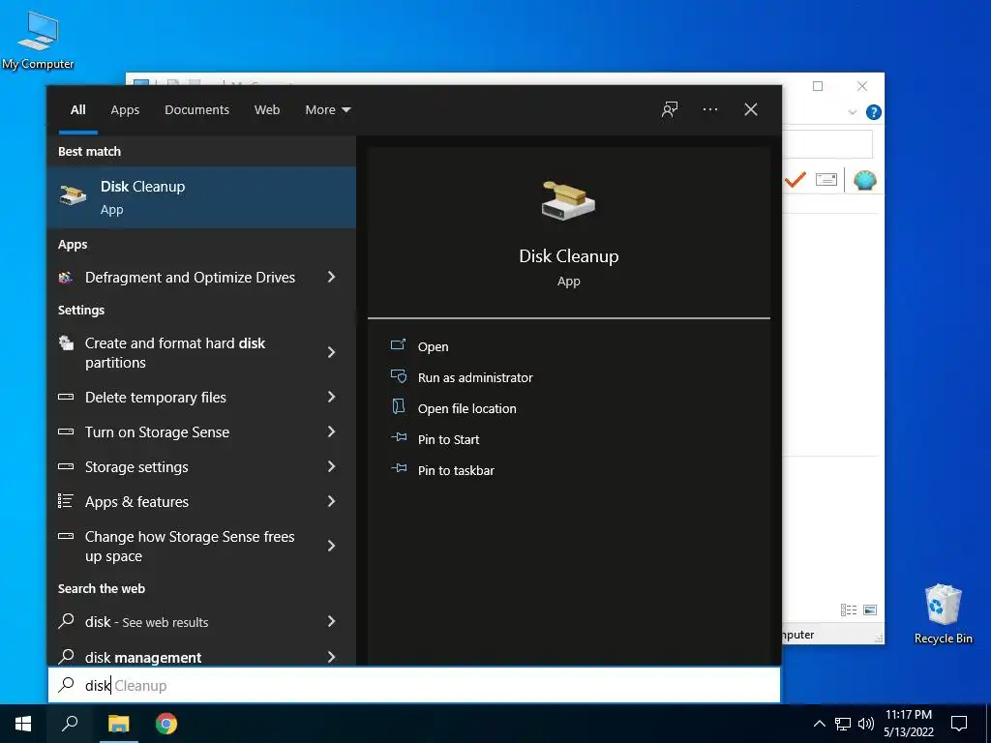Expand arrow for Change how Storage Sense frees up space

(x=331, y=546)
